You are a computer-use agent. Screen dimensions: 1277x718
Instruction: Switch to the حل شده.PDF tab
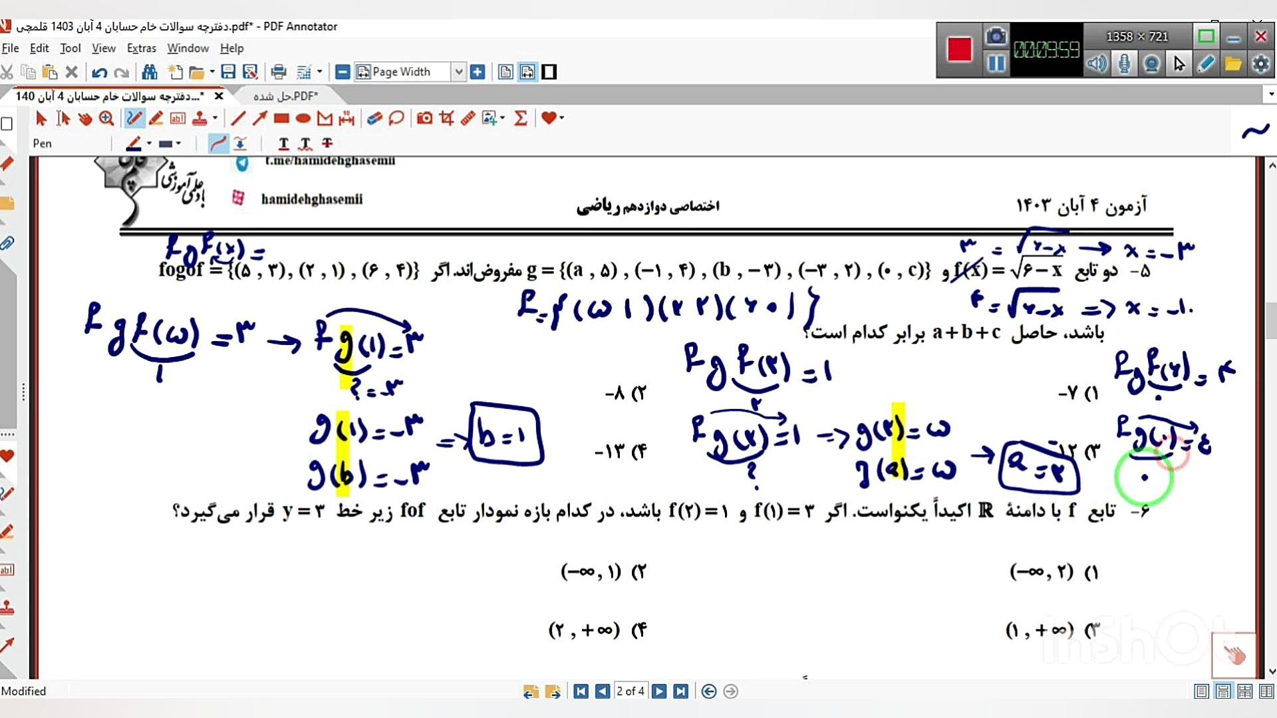pyautogui.click(x=285, y=96)
